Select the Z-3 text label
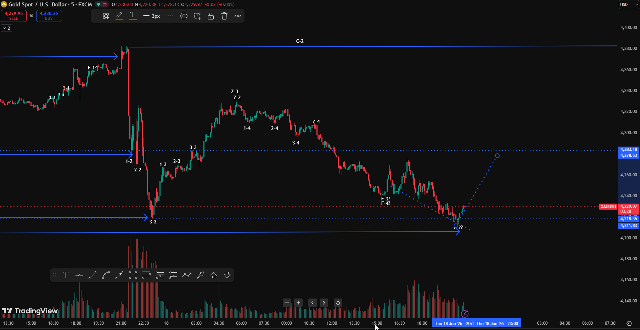This screenshot has width=640, height=330. tap(235, 91)
